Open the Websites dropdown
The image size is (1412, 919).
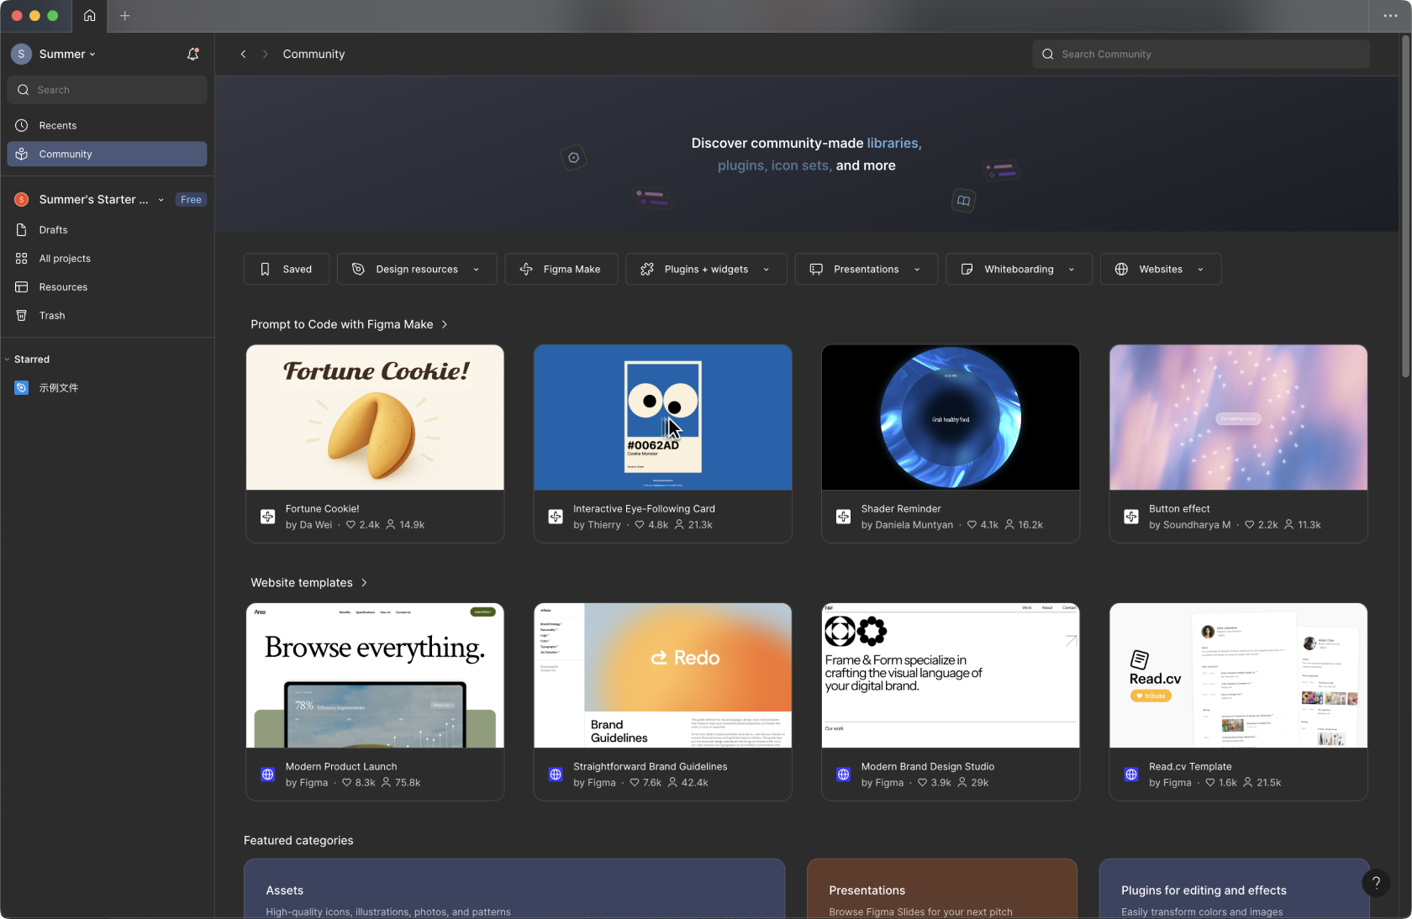pyautogui.click(x=1160, y=269)
